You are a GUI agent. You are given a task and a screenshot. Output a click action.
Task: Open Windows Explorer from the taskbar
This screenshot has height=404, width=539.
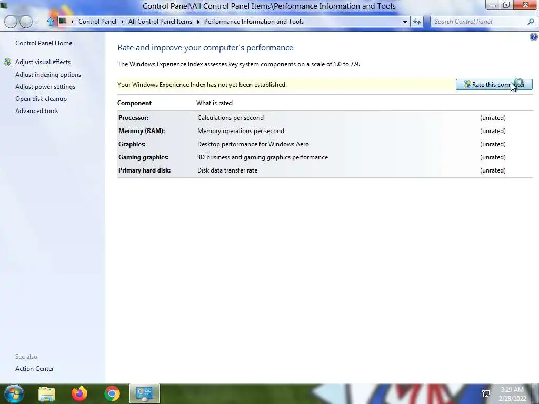(46, 393)
